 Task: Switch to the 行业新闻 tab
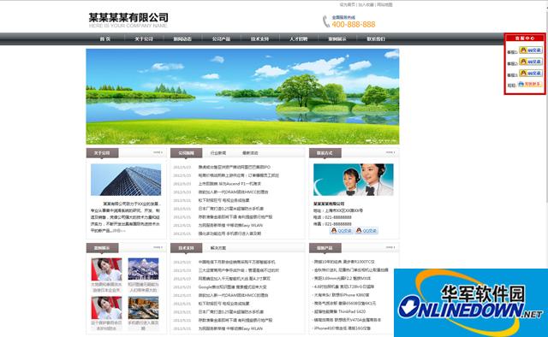pos(218,153)
